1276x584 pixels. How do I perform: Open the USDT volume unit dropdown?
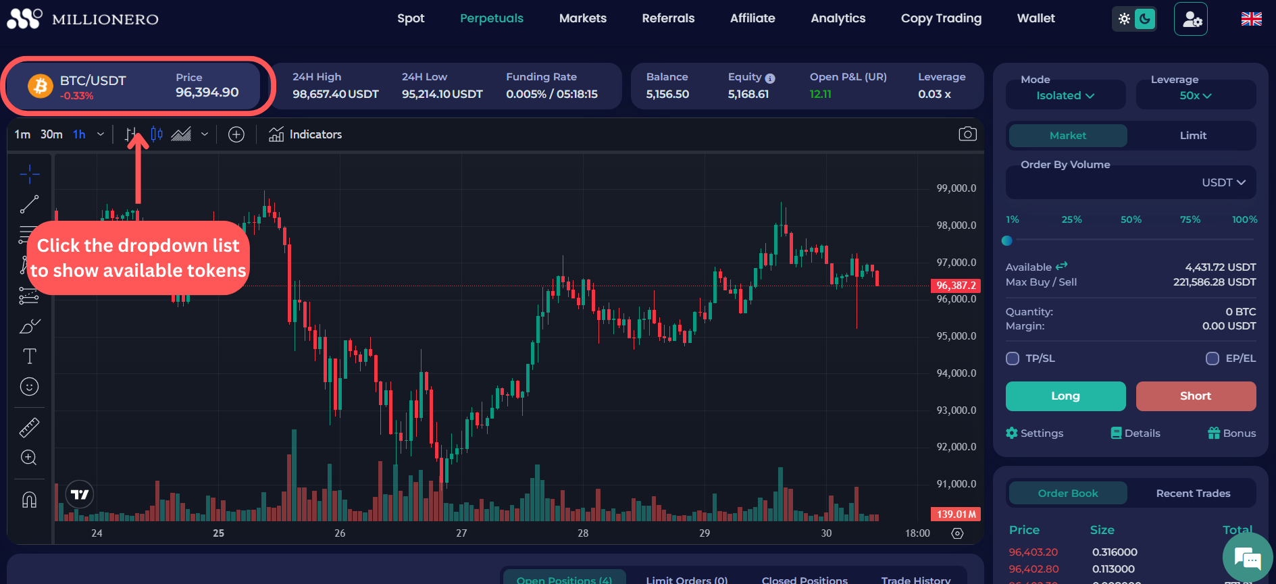(1223, 182)
